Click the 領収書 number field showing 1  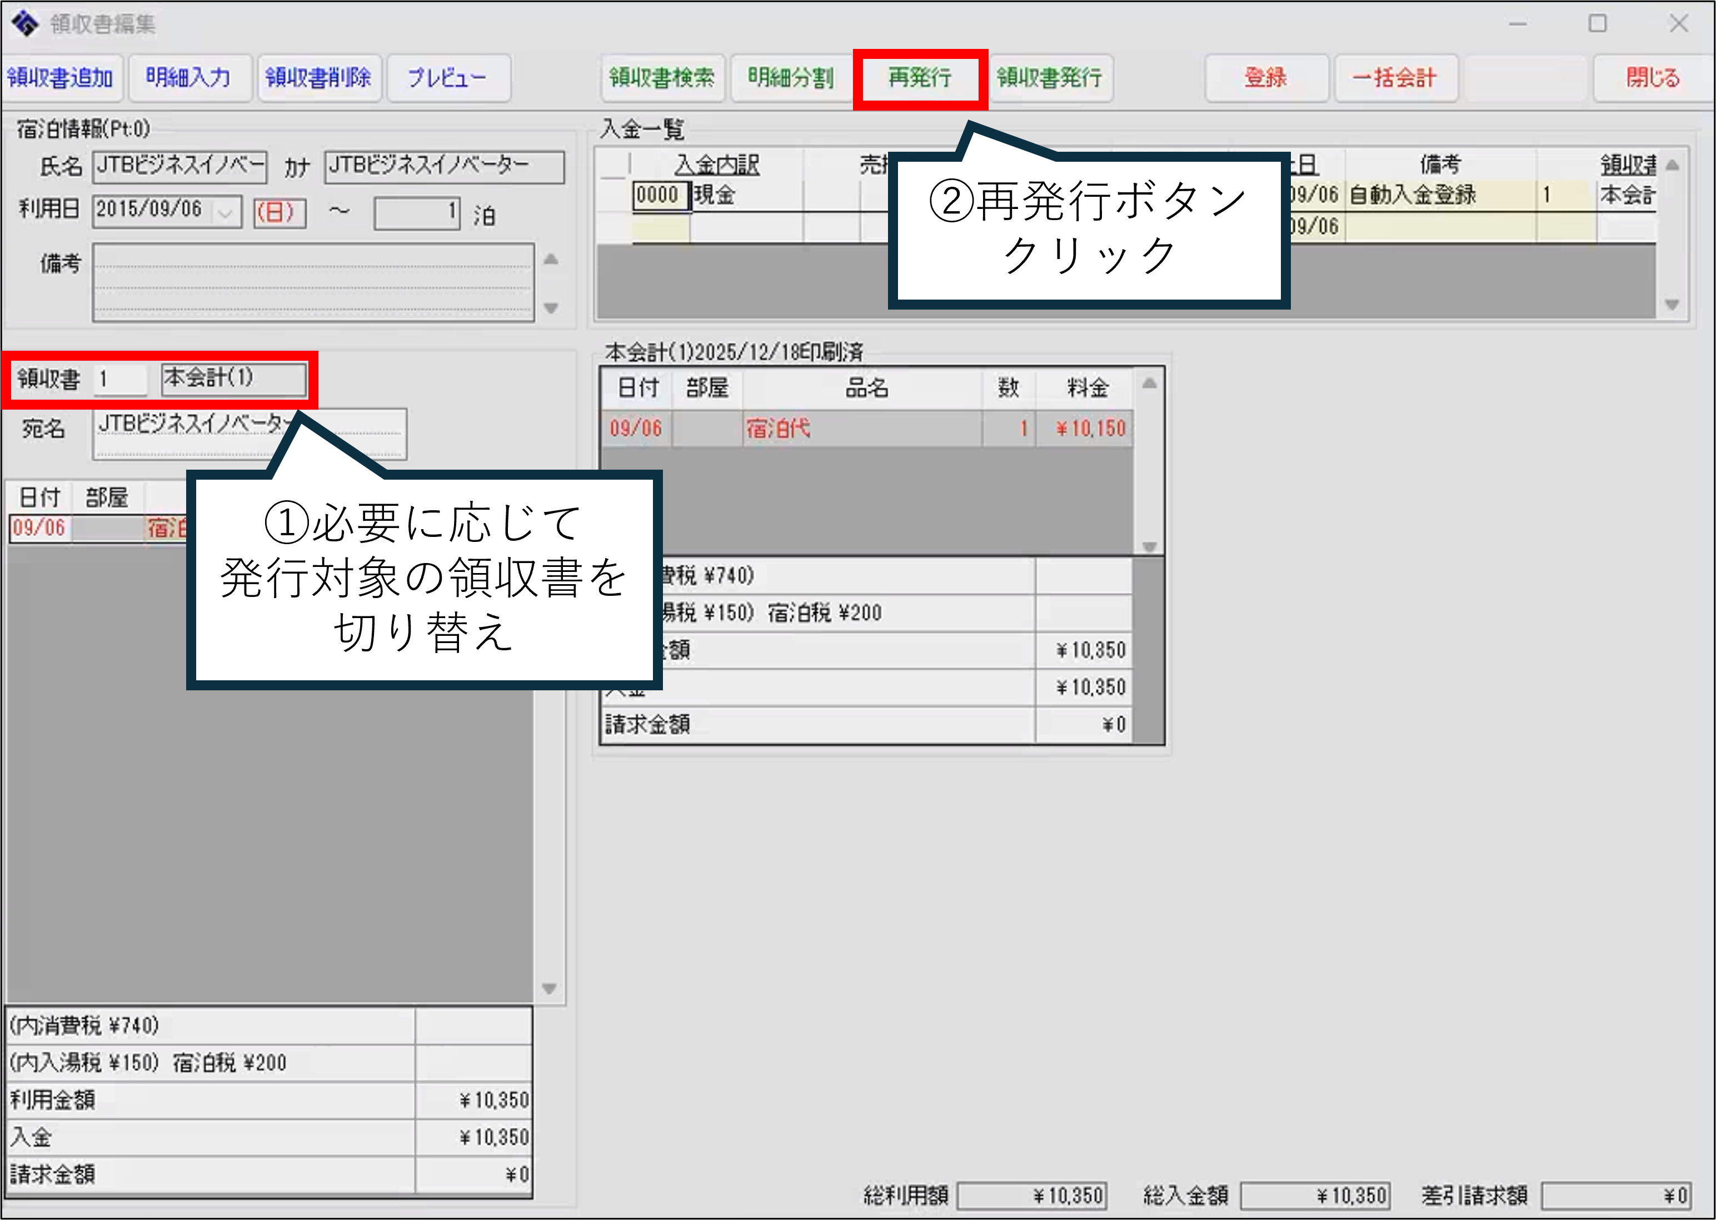tap(120, 379)
